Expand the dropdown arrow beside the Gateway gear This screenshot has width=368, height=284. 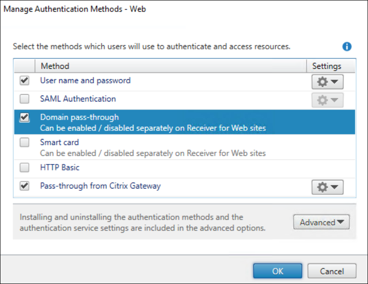[x=334, y=187]
